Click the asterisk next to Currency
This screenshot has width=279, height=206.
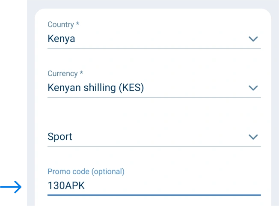81,73
